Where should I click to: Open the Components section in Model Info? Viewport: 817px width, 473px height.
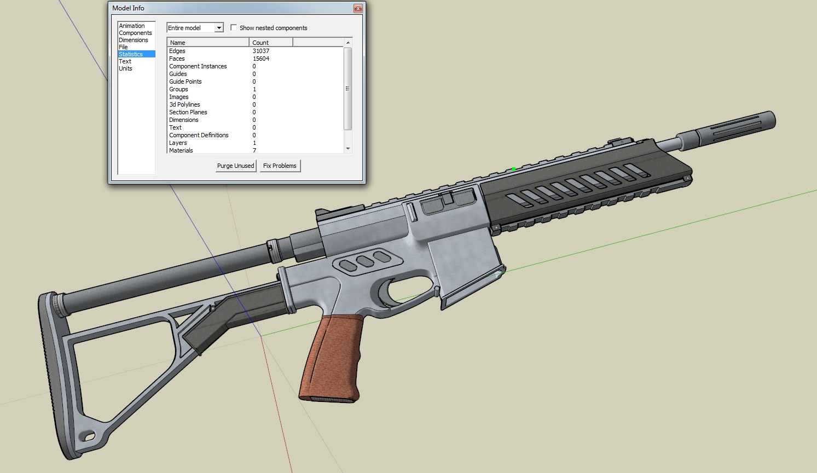point(135,33)
